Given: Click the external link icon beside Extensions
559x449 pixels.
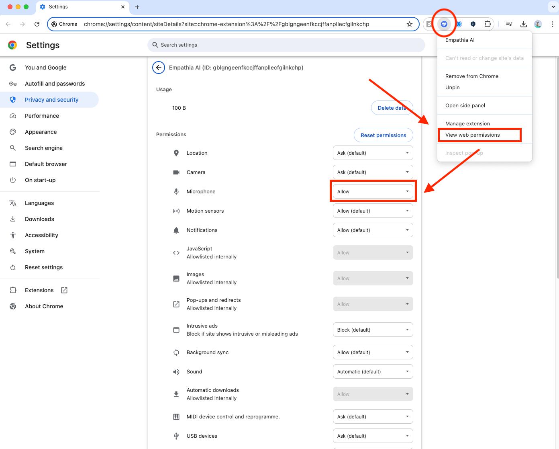Looking at the screenshot, I should click(x=64, y=290).
